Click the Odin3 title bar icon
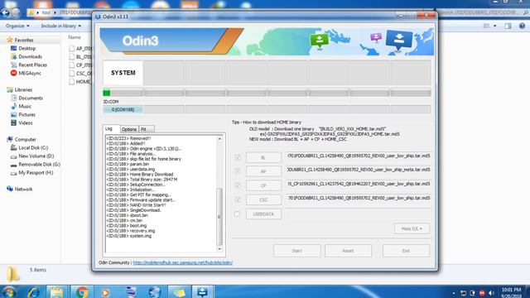The width and height of the screenshot is (530, 298). [98, 17]
